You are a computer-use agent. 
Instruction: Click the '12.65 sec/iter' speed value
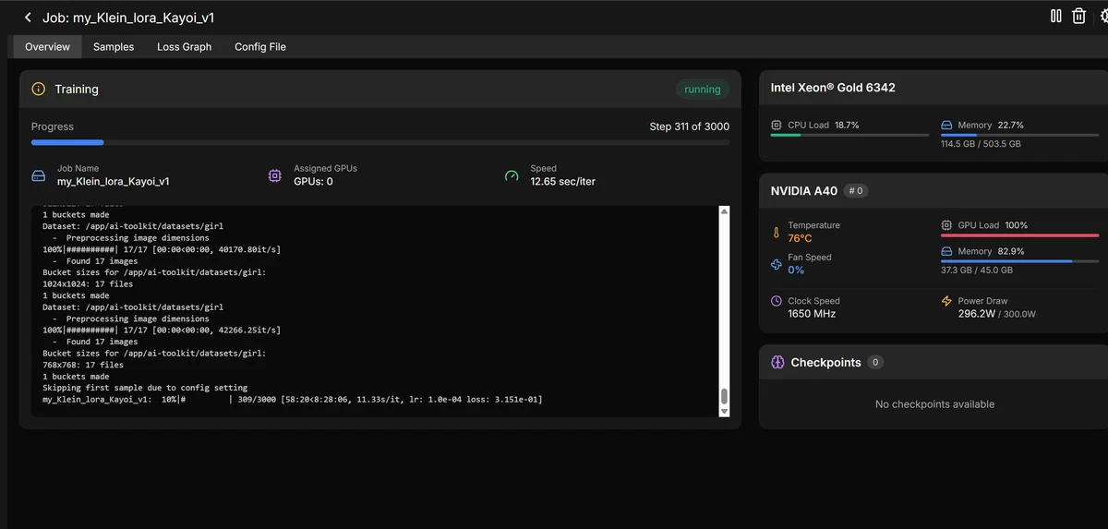point(562,182)
